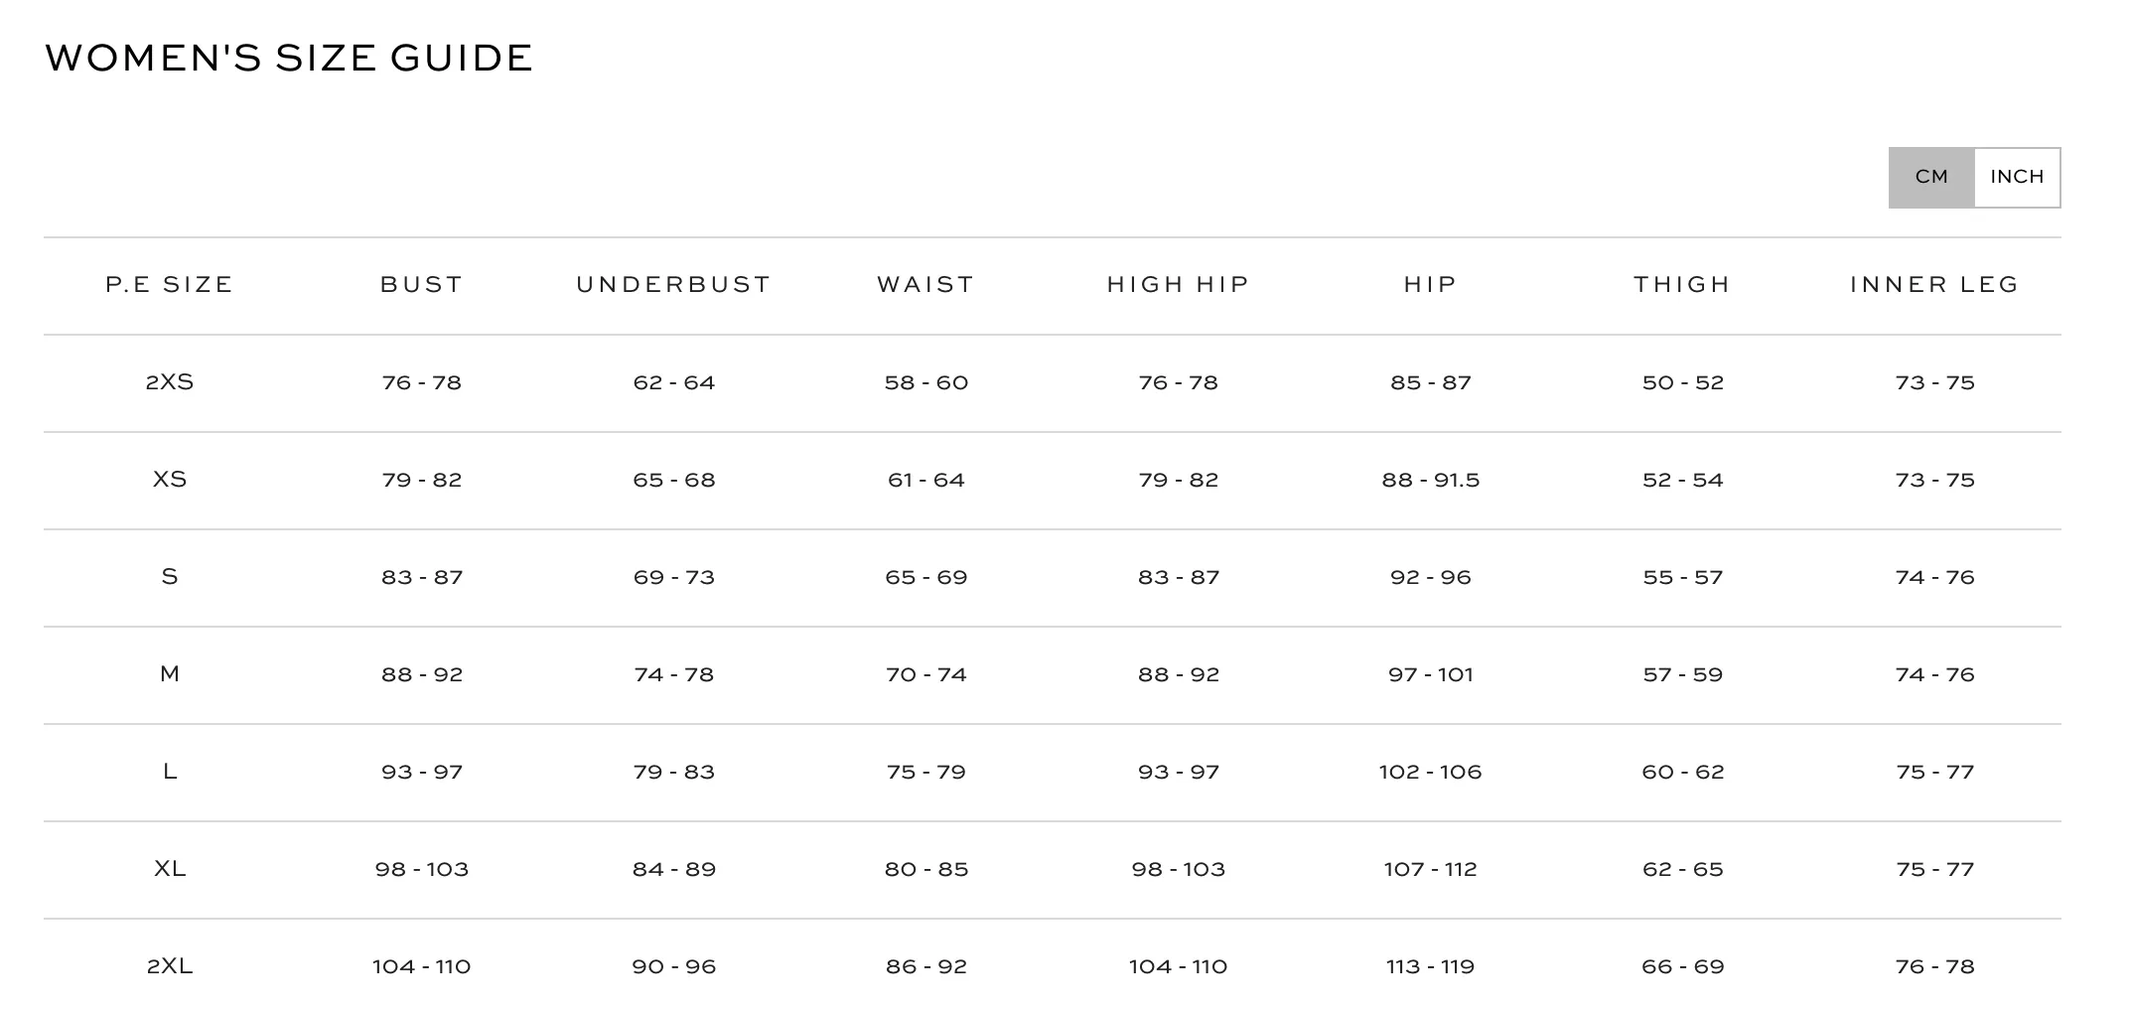The width and height of the screenshot is (2131, 1013).
Task: Select the S size row label
Action: [170, 577]
